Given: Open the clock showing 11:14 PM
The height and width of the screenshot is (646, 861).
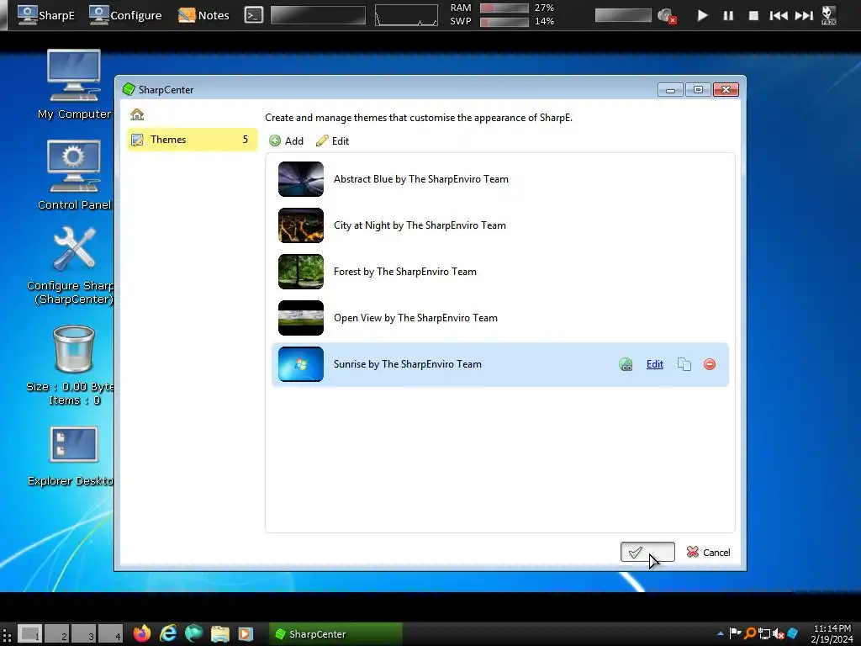Looking at the screenshot, I should pos(832,633).
